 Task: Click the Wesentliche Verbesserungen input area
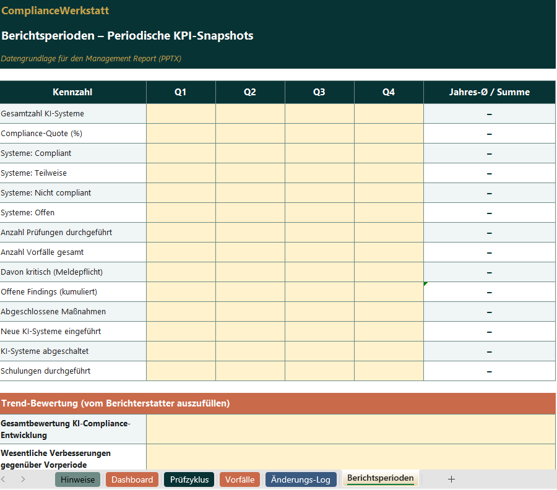pyautogui.click(x=350, y=458)
